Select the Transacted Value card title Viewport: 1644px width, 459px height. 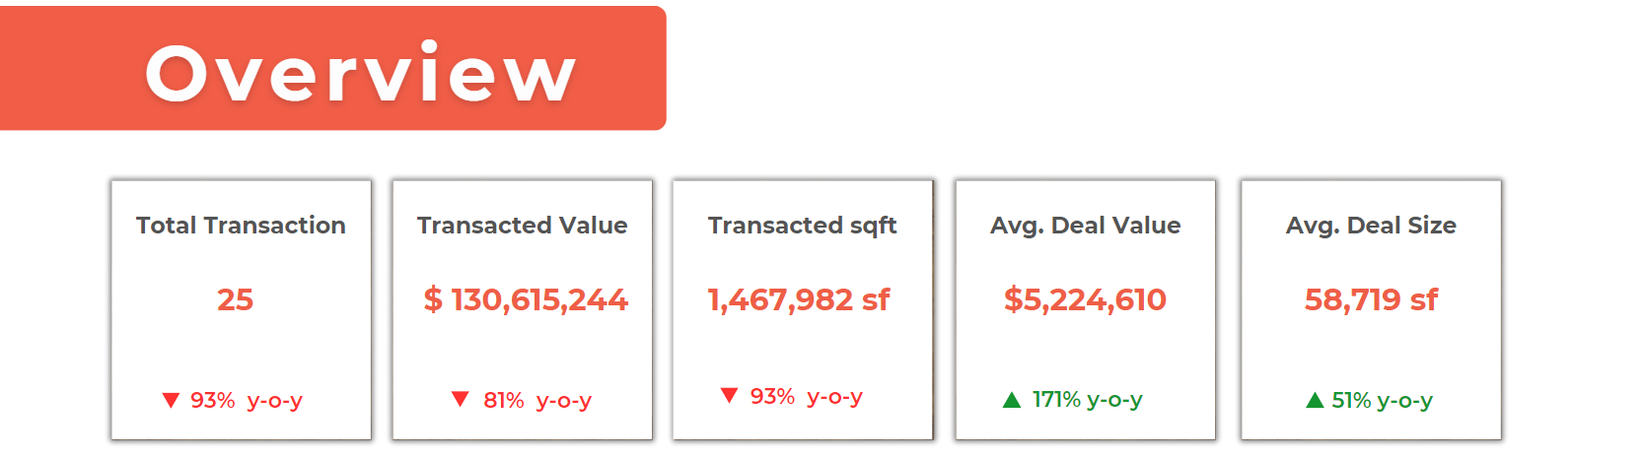522,226
